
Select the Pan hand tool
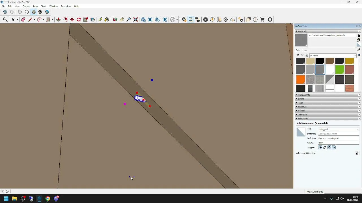(x=122, y=19)
